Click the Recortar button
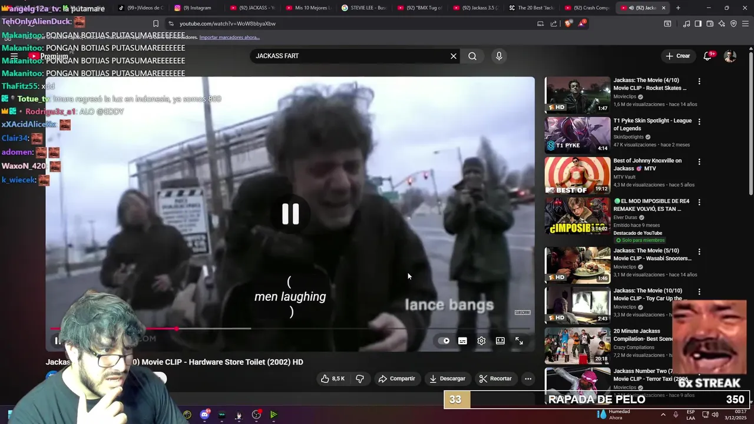The height and width of the screenshot is (424, 754). point(495,379)
